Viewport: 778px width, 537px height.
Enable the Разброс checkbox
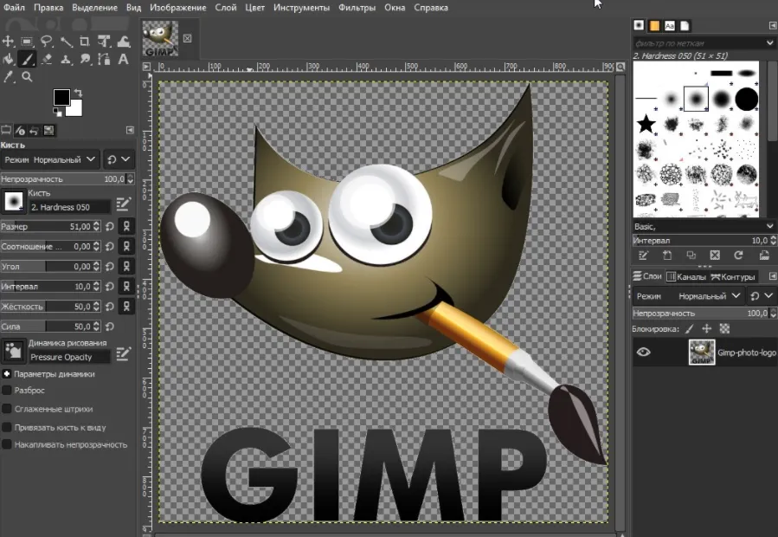(x=7, y=391)
